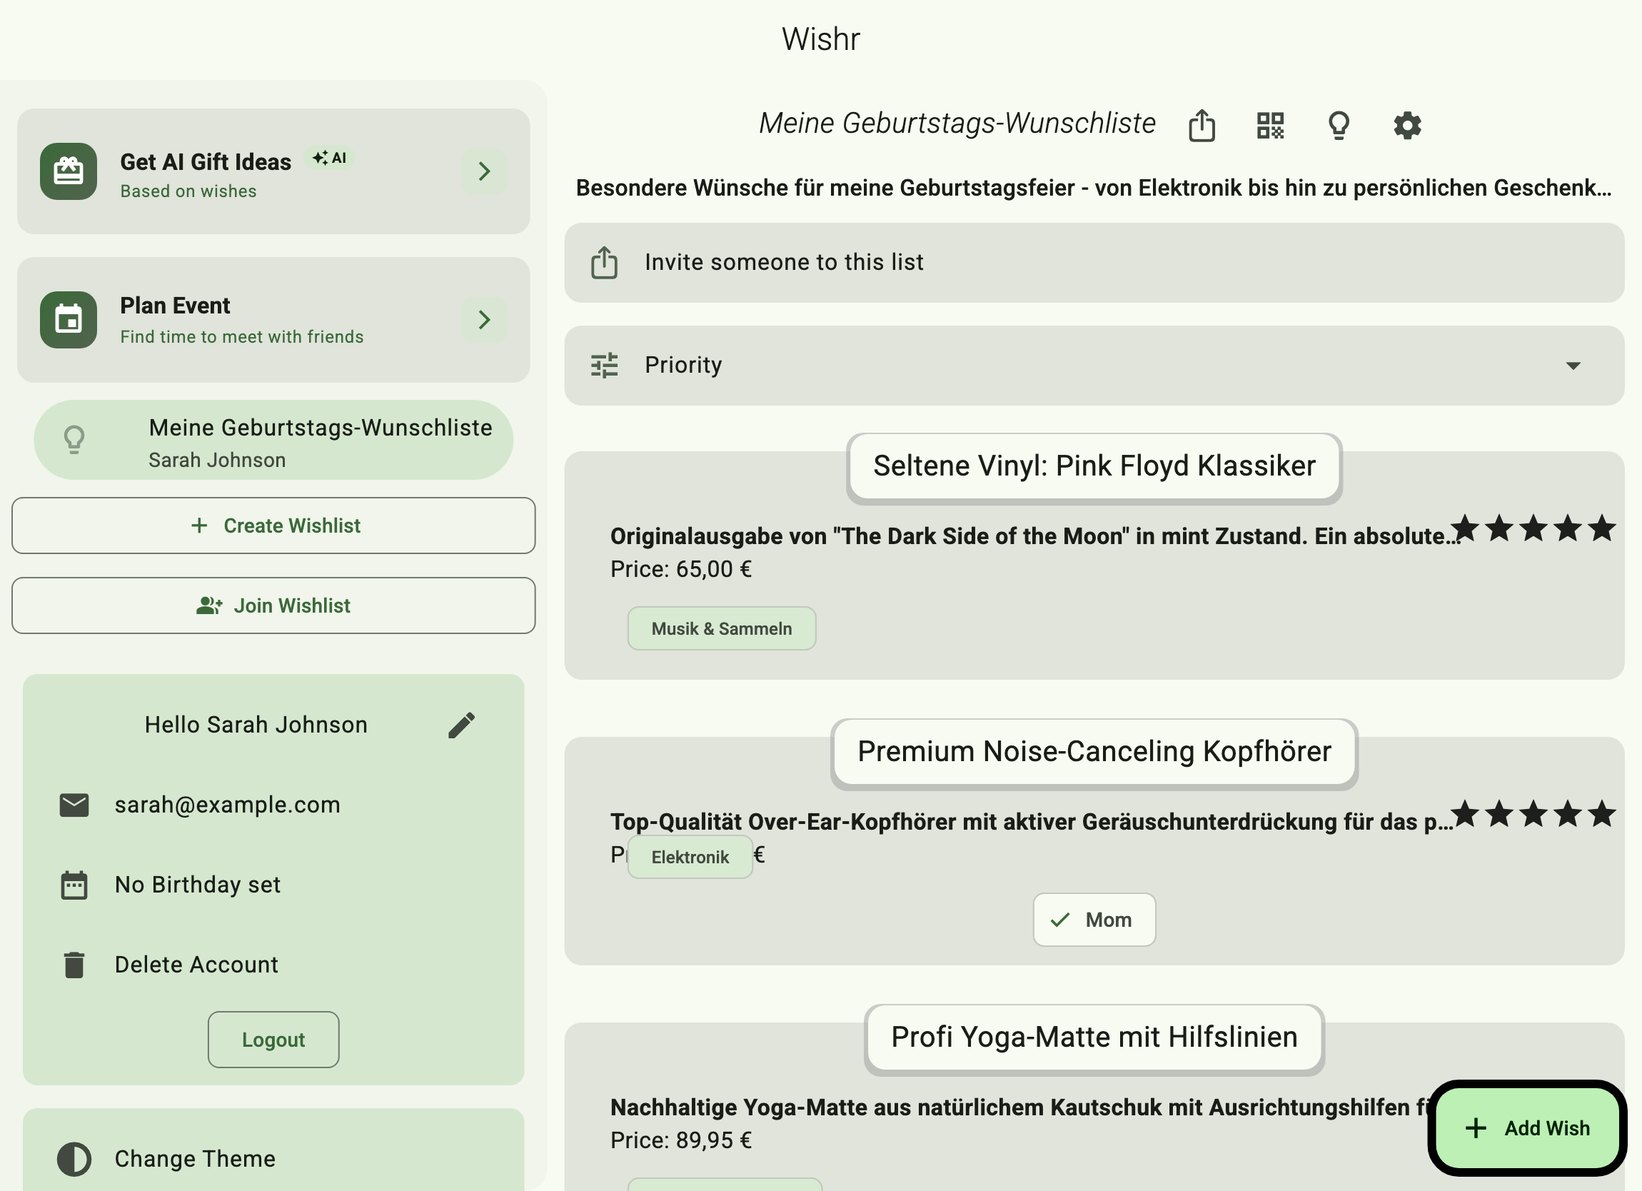Click the No Birthday set calendar icon
Screen dimensions: 1642x1191
74,885
